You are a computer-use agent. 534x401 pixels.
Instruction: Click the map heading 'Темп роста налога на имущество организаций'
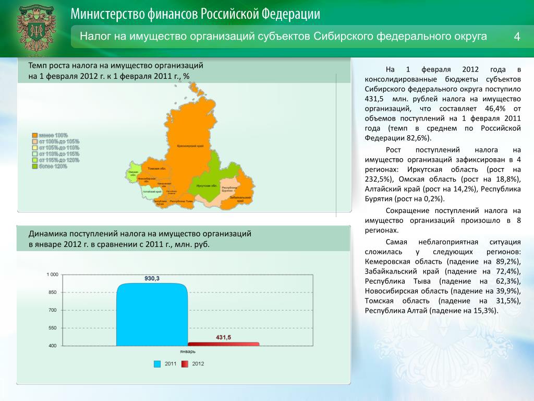pos(116,65)
